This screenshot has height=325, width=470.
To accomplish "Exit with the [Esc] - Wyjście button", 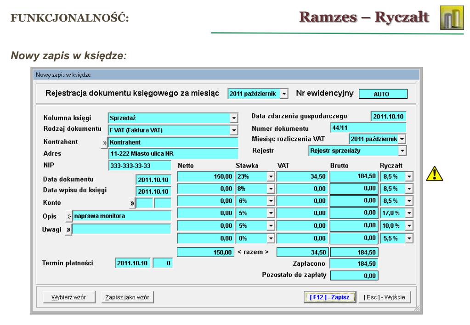I will coord(385,297).
